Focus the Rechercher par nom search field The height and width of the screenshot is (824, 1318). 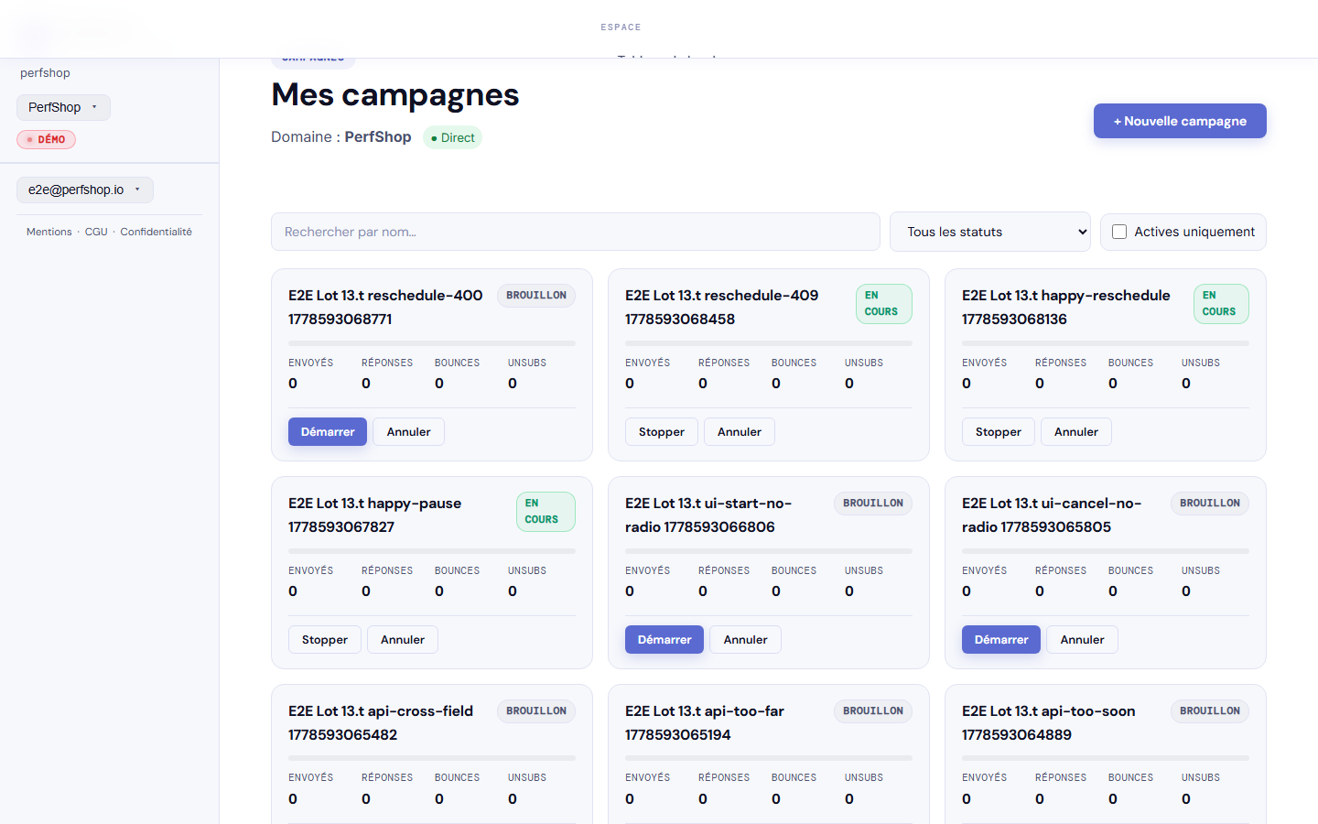tap(576, 232)
